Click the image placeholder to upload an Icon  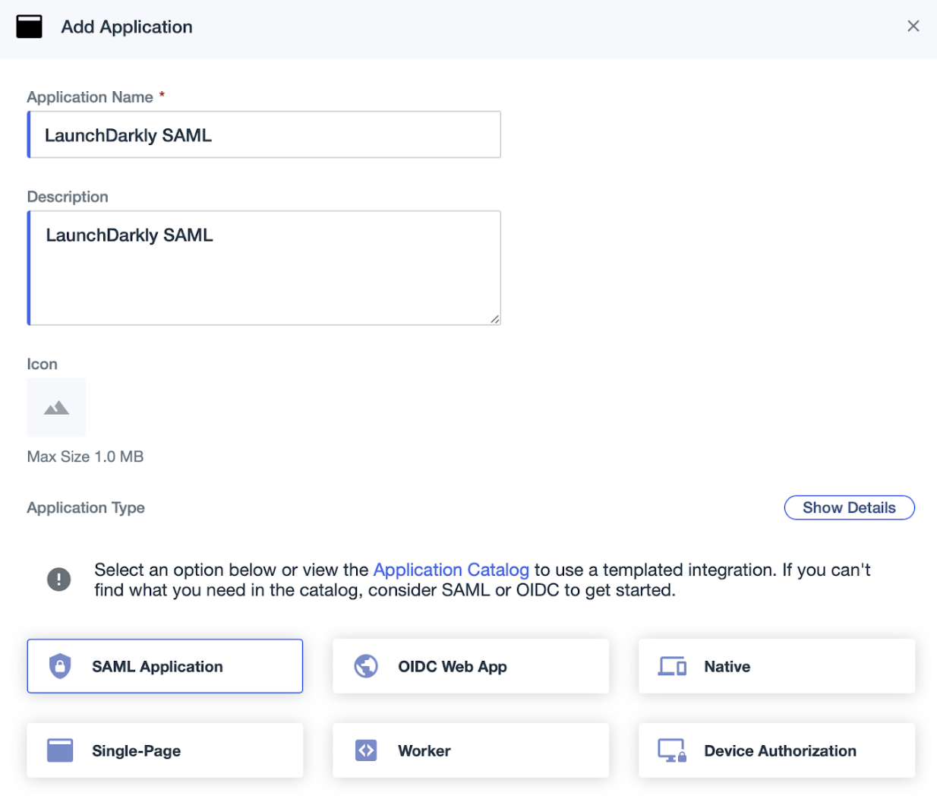click(x=56, y=407)
